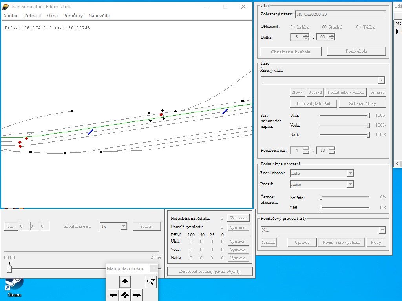Image resolution: width=402 pixels, height=301 pixels.
Task: Select Těžká difficulty
Action: click(x=358, y=27)
